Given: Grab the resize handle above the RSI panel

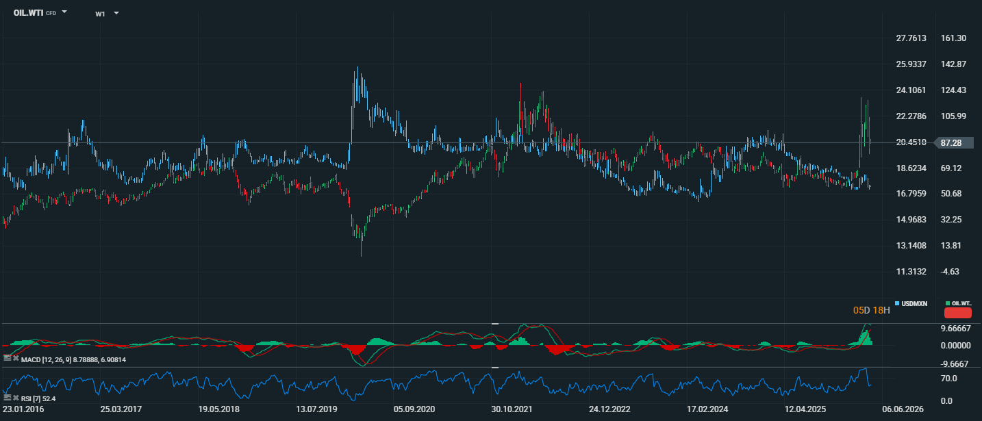Looking at the screenshot, I should pos(495,368).
